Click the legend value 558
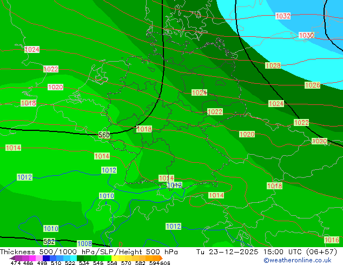Viewport: 343px width, 265px height. 112,263
